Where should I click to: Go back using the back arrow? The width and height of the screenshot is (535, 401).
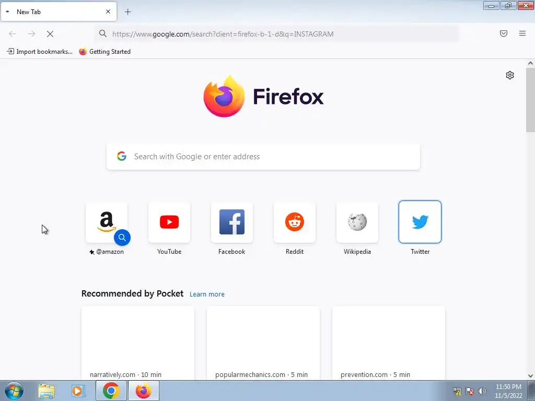click(13, 34)
